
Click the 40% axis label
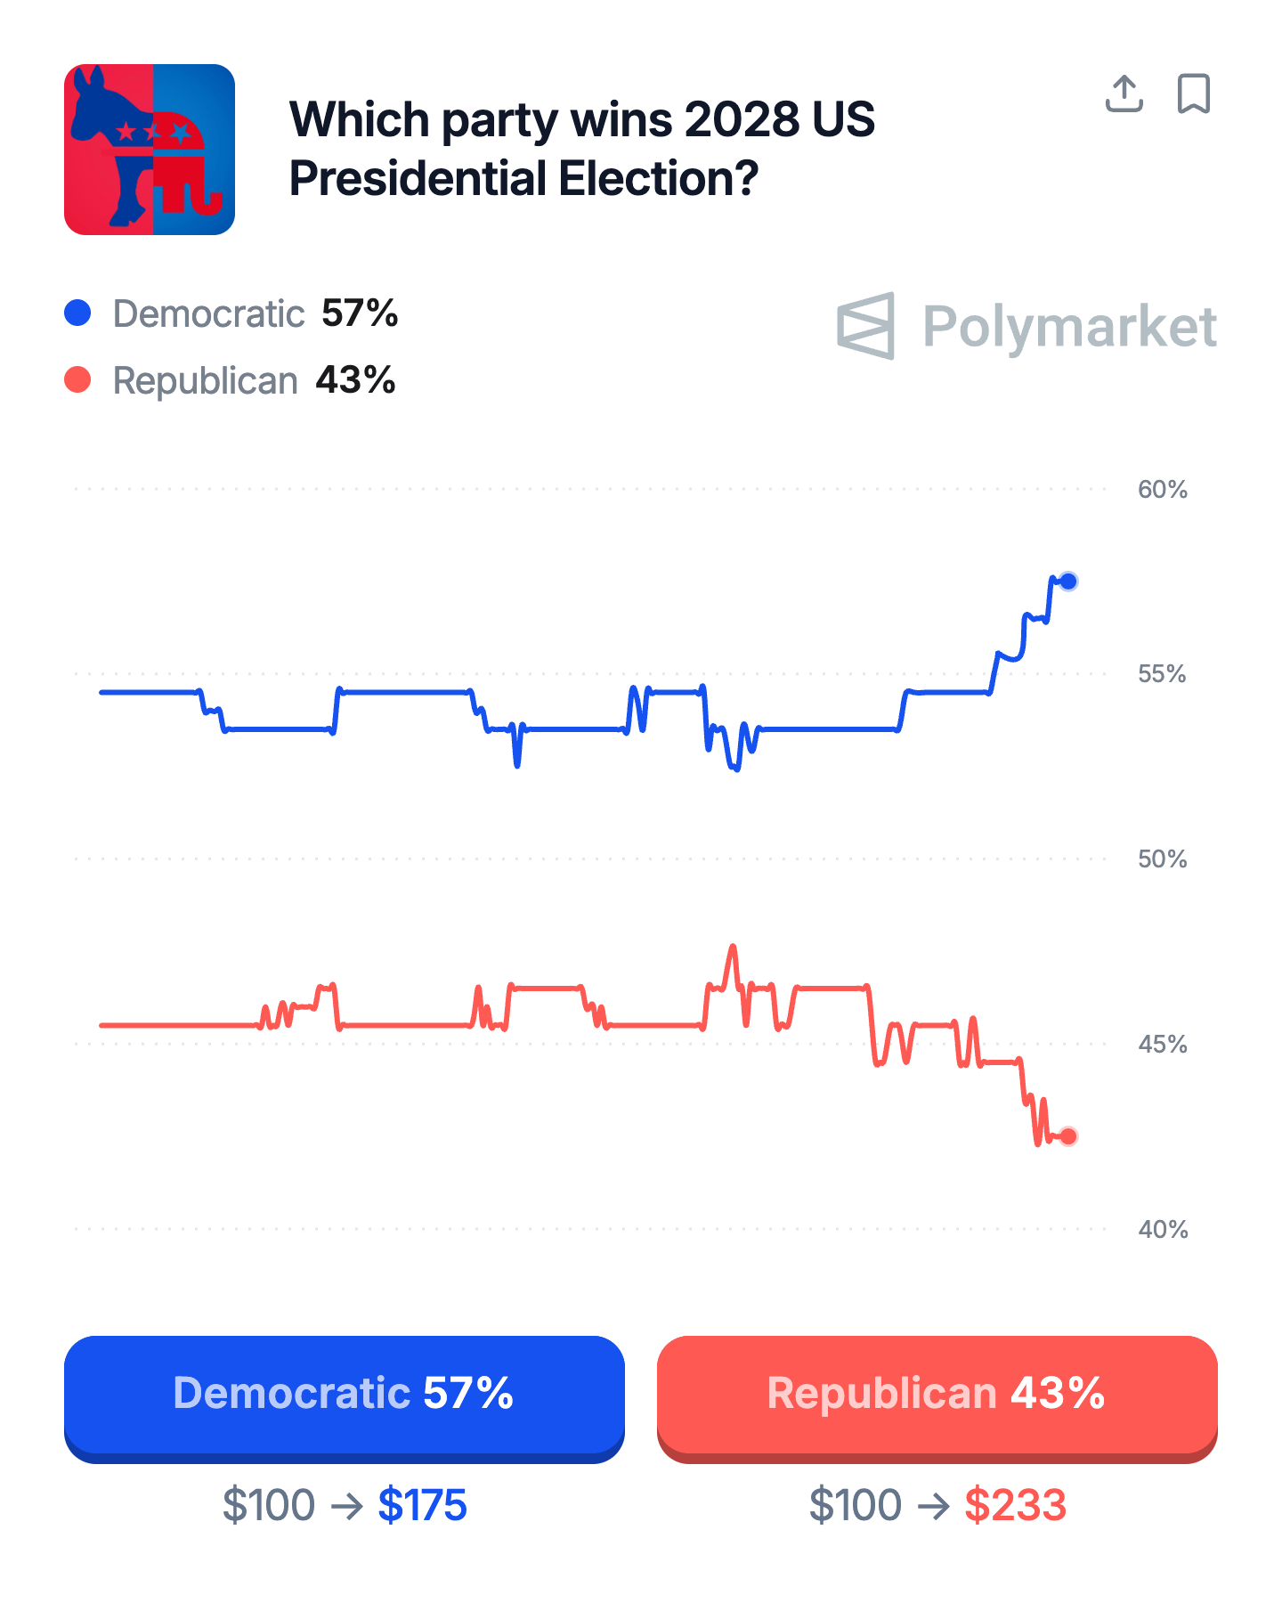coord(1162,1229)
